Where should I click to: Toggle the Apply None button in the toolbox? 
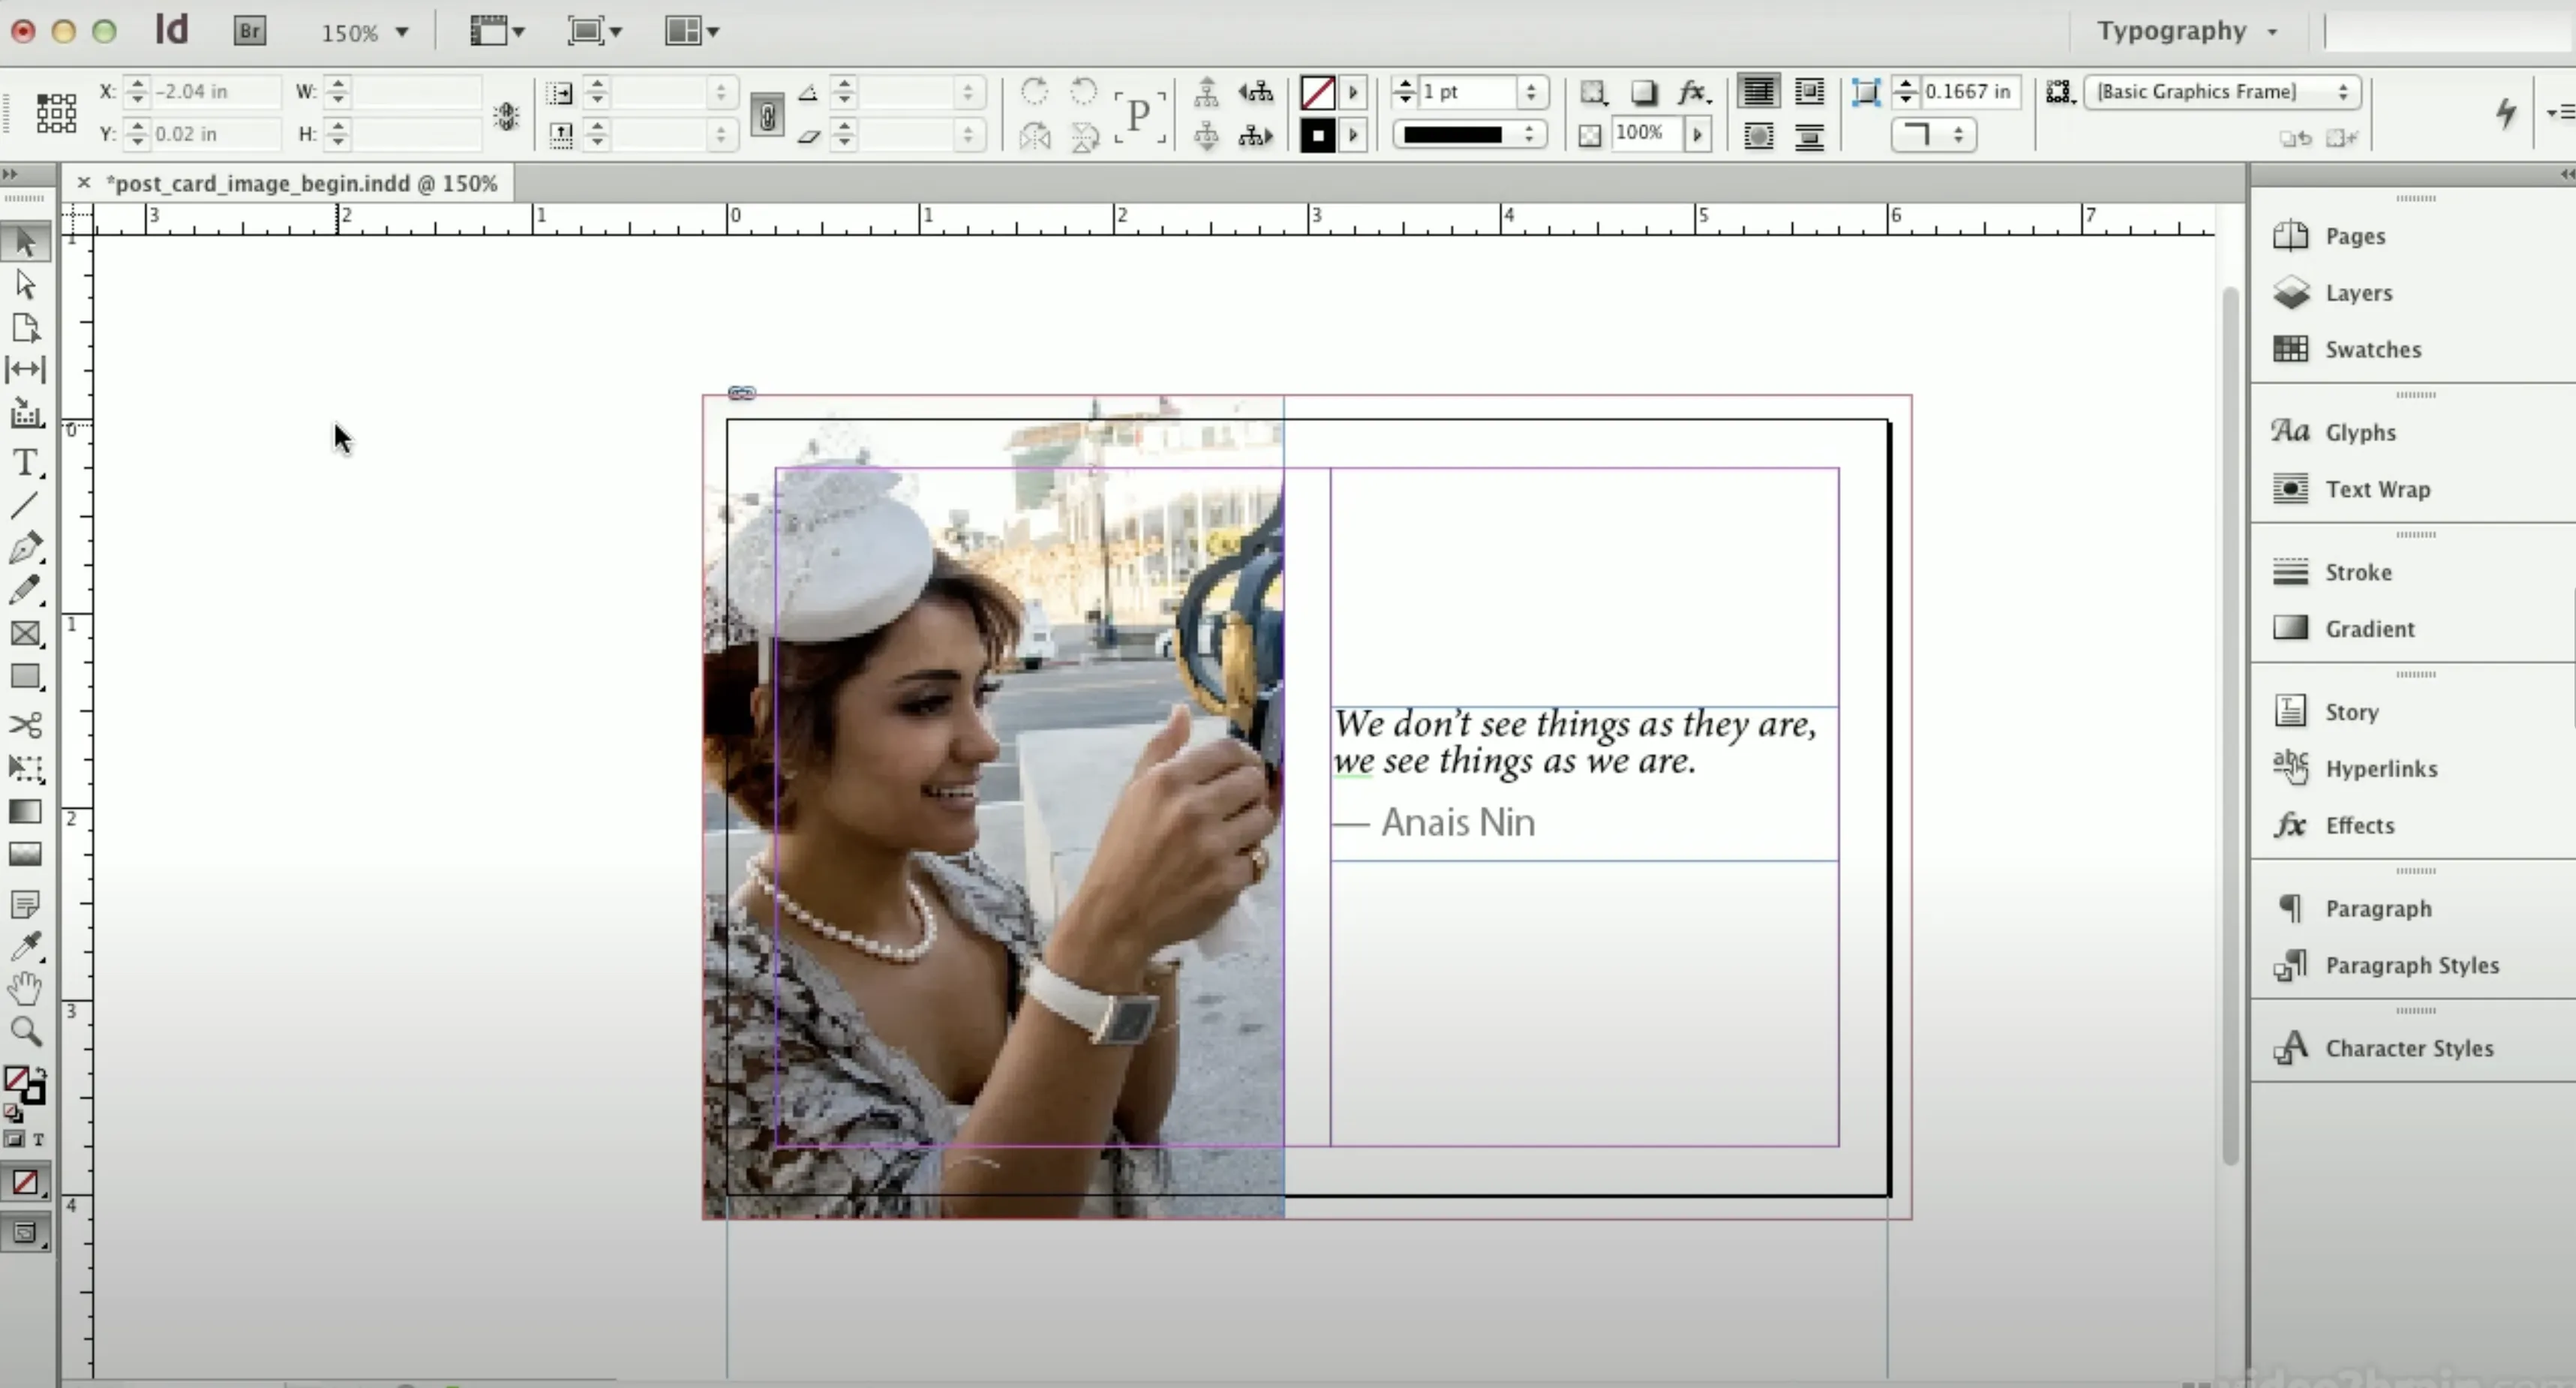pyautogui.click(x=25, y=1183)
